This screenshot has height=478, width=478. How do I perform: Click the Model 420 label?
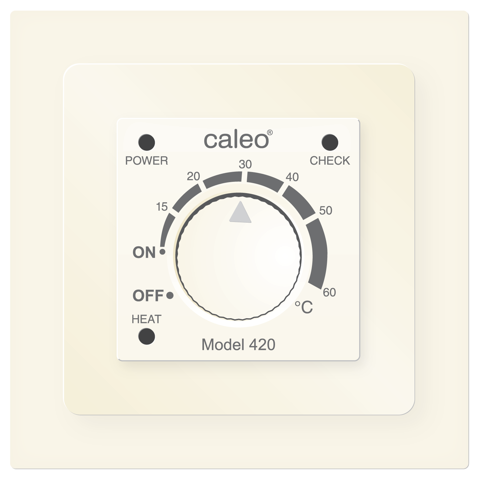pyautogui.click(x=238, y=344)
